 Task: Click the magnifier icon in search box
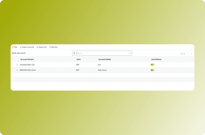74,53
